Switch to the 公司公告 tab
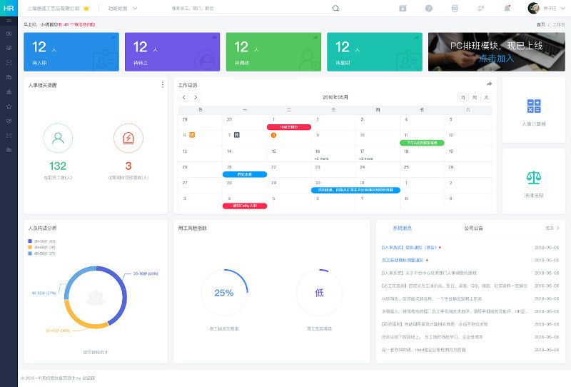Viewport: 571px width, 387px height. tap(473, 228)
